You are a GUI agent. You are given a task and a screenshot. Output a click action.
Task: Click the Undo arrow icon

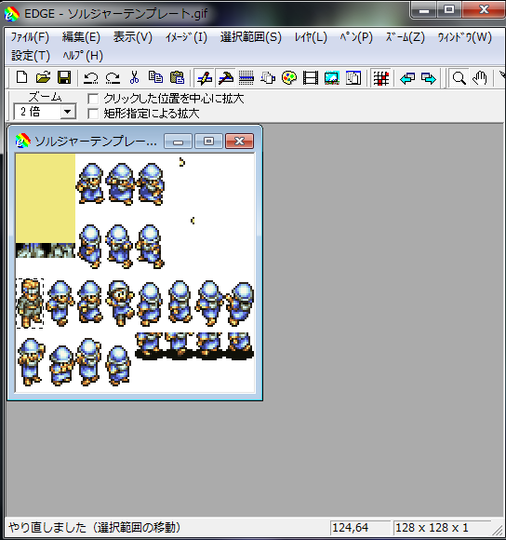pyautogui.click(x=91, y=78)
